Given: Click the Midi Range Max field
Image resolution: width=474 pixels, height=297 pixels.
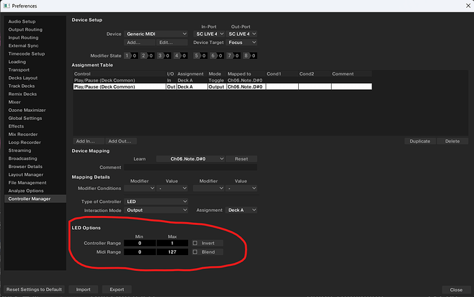Looking at the screenshot, I should (173, 252).
